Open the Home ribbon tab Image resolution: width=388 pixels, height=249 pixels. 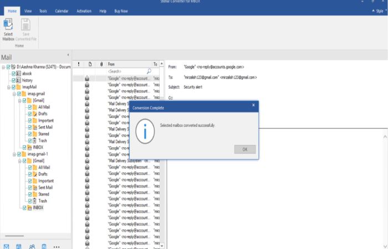[12, 11]
